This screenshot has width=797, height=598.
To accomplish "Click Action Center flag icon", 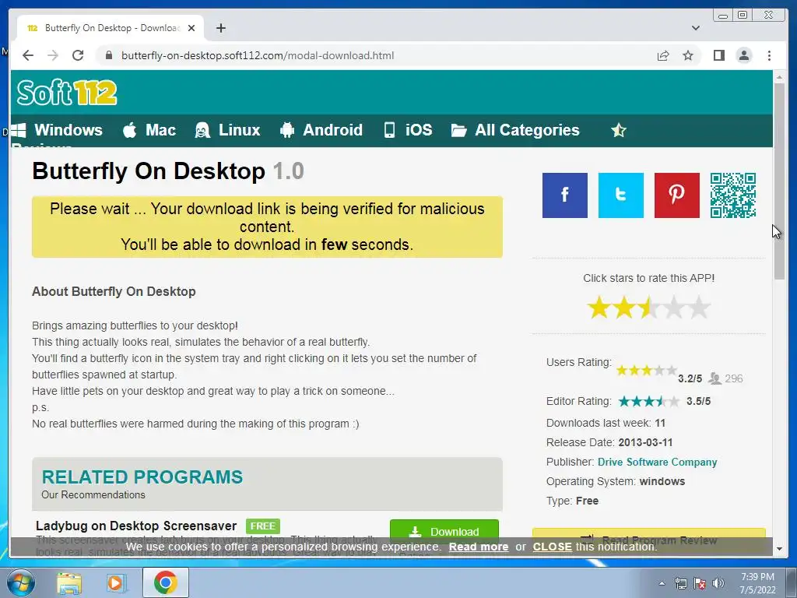I will (x=700, y=583).
